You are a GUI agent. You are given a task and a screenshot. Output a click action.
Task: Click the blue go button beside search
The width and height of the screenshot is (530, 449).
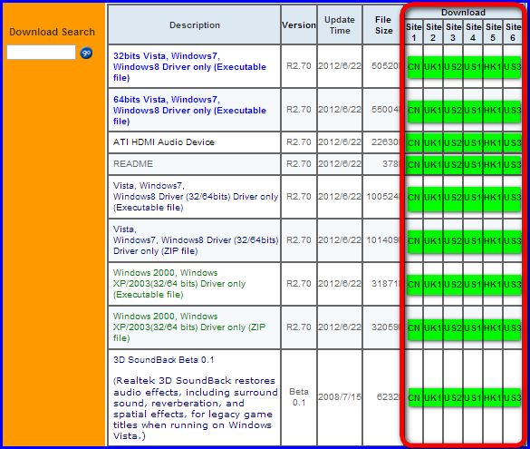[86, 54]
